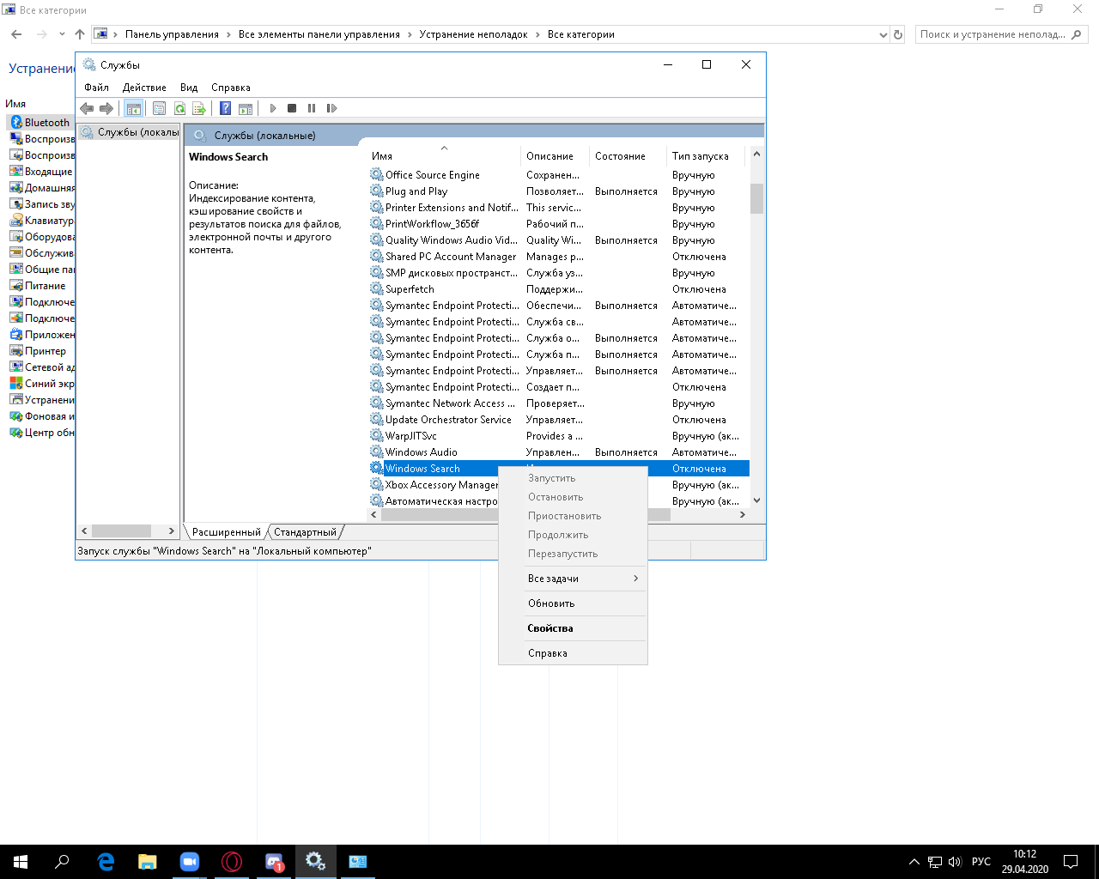The width and height of the screenshot is (1099, 879).
Task: Expand Панель управления breadcrumb chevron
Action: point(228,34)
